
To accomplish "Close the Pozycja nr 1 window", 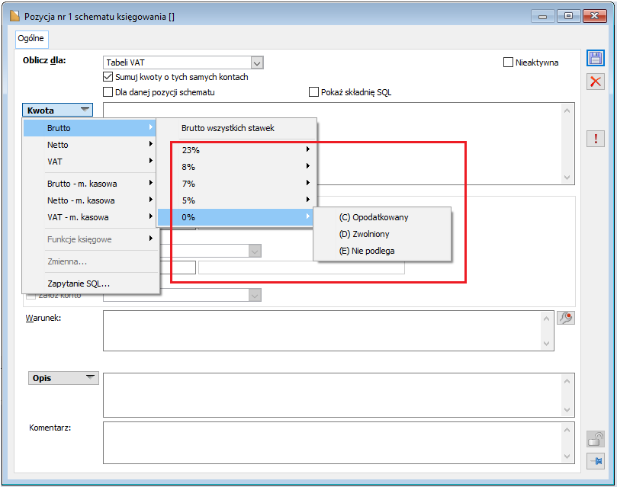I will pyautogui.click(x=595, y=16).
